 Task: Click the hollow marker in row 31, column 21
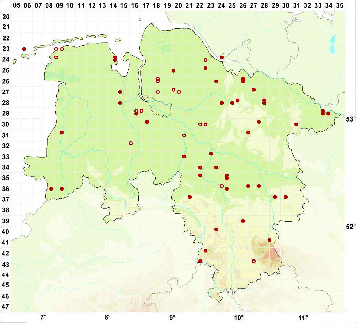pyautogui.click(x=184, y=135)
